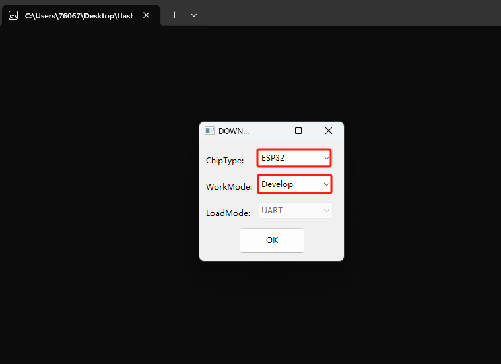Click the LoadMode dropdown arrow
501x364 pixels.
click(326, 211)
